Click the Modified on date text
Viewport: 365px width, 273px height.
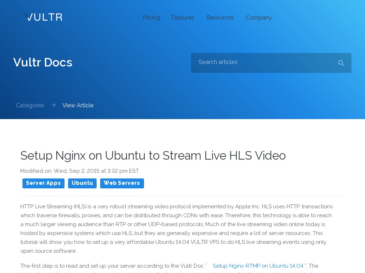[79, 171]
